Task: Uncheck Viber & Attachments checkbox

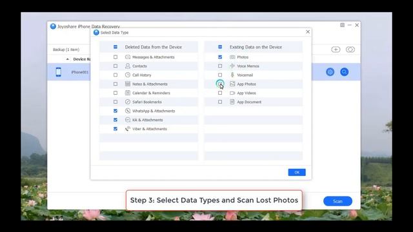Action: pos(116,129)
